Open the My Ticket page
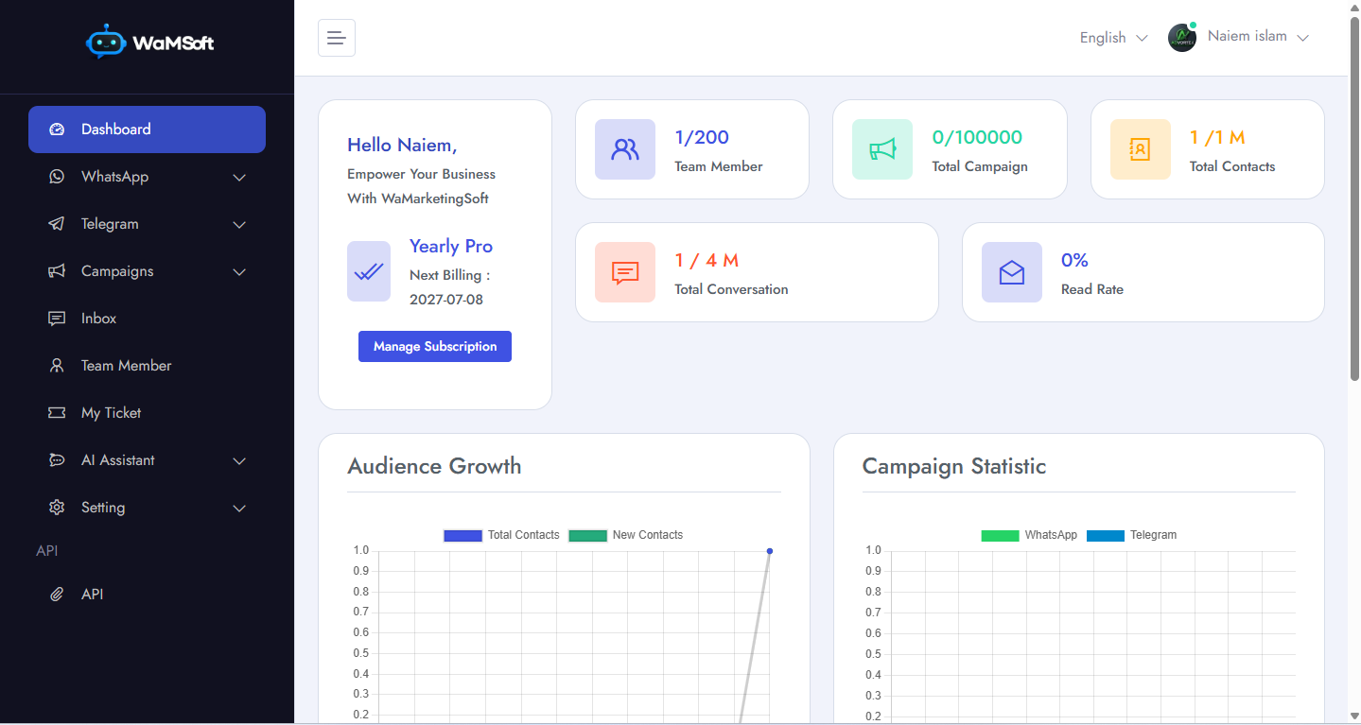 pyautogui.click(x=147, y=413)
